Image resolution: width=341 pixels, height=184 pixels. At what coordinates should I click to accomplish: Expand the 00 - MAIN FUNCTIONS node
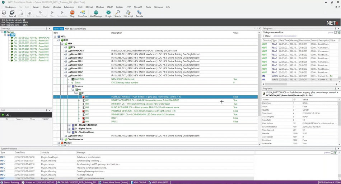point(69,125)
